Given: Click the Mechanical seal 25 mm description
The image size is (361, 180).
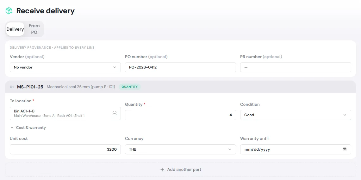Looking at the screenshot, I should point(81,87).
